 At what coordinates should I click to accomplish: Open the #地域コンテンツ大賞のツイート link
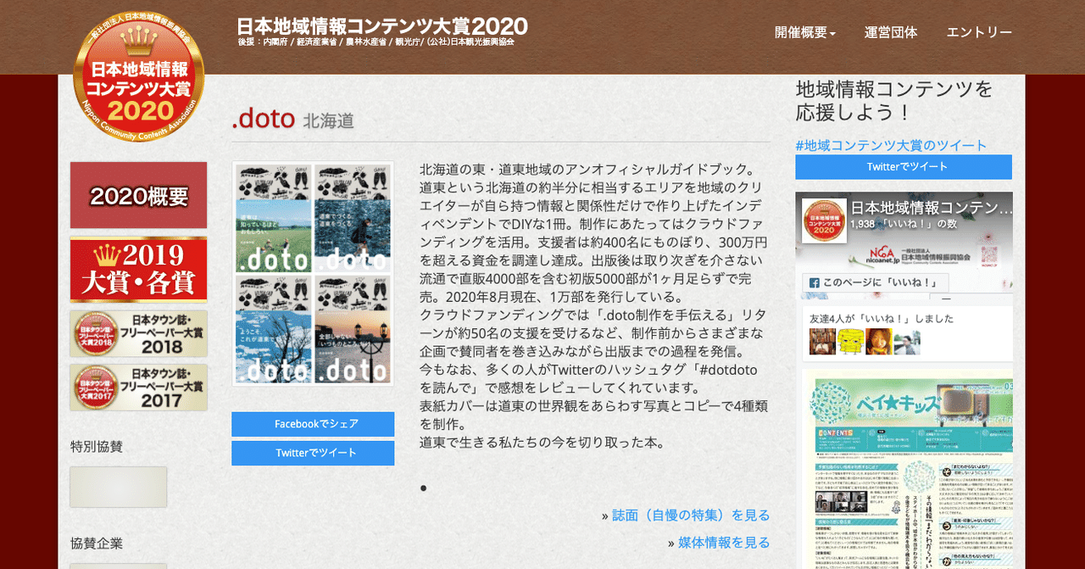[891, 146]
